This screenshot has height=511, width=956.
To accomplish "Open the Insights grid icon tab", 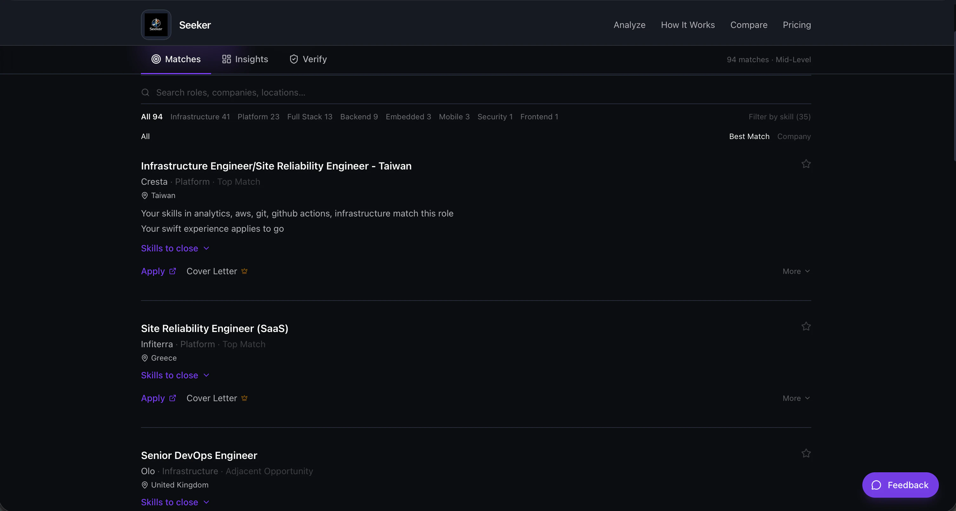I will [x=226, y=59].
